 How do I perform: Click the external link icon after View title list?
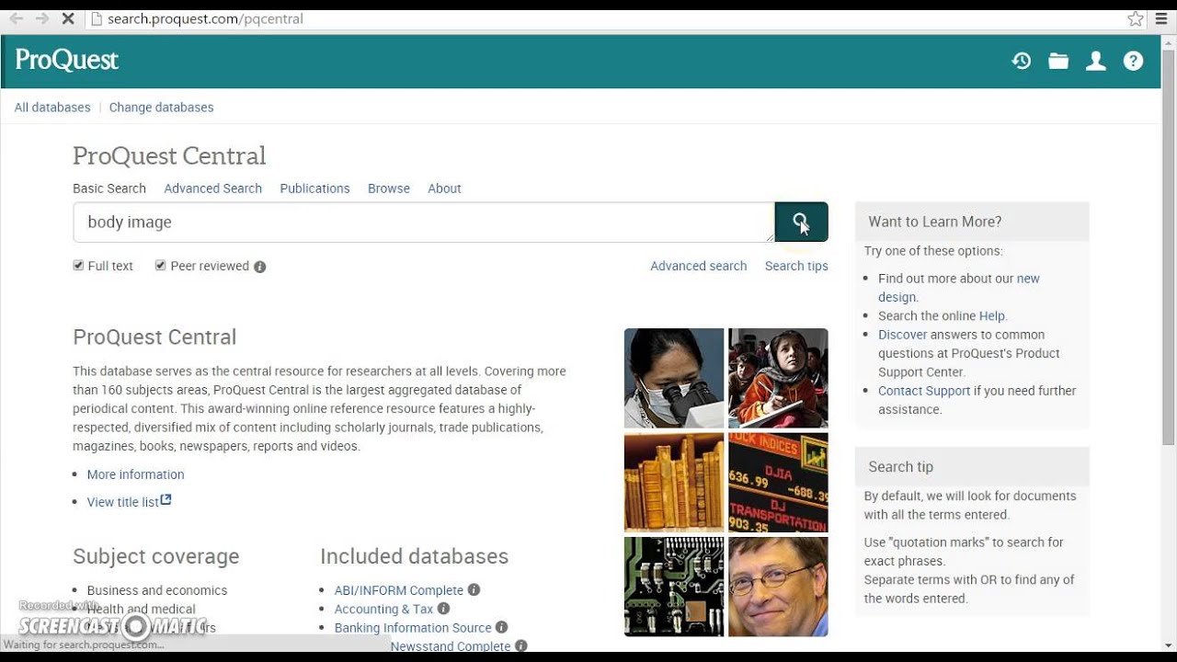point(166,500)
